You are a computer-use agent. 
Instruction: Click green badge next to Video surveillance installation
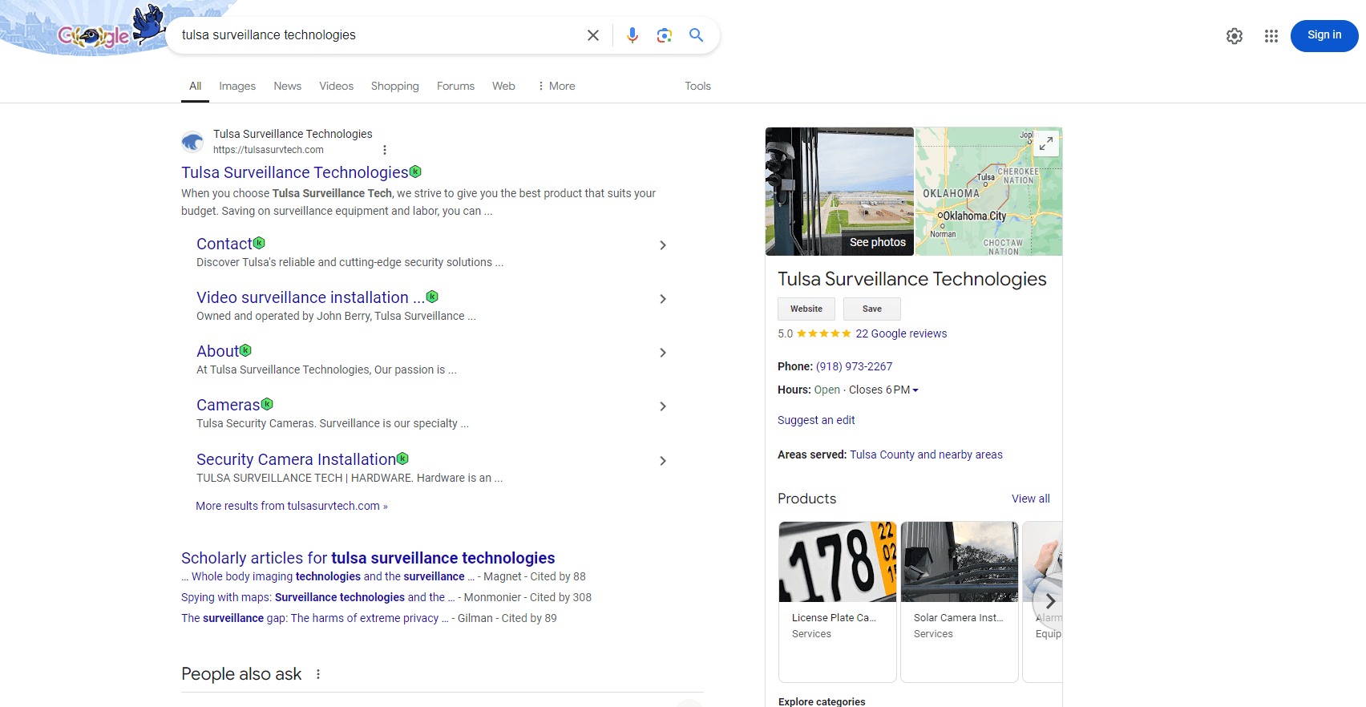(432, 296)
